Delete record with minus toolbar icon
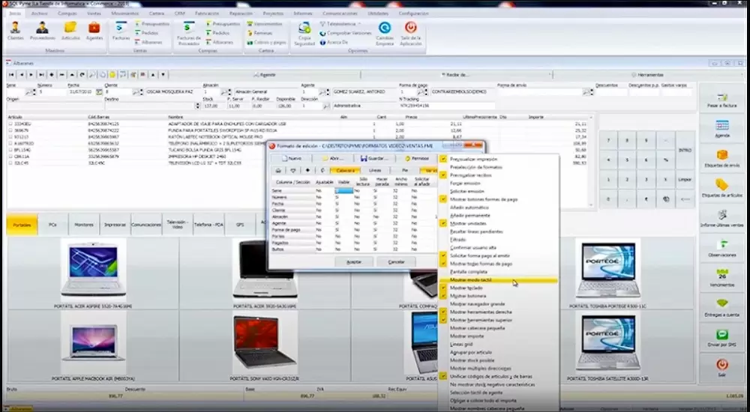 click(61, 75)
